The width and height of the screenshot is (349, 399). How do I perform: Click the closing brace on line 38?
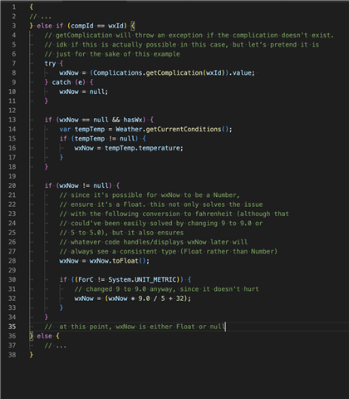coord(32,355)
